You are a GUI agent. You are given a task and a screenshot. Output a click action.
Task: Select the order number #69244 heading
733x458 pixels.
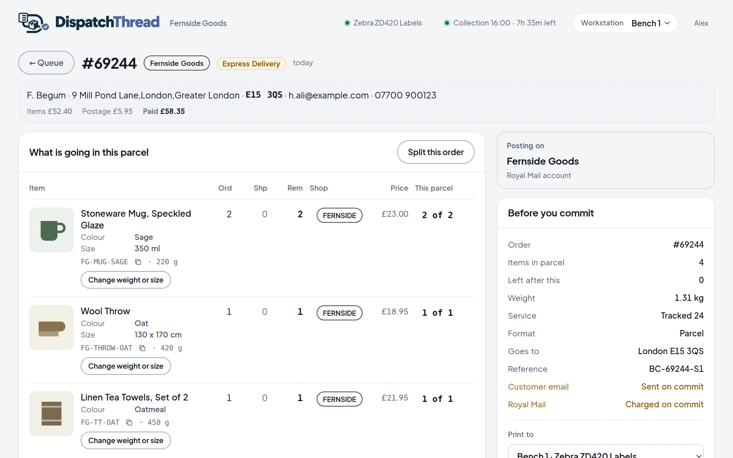click(x=109, y=63)
